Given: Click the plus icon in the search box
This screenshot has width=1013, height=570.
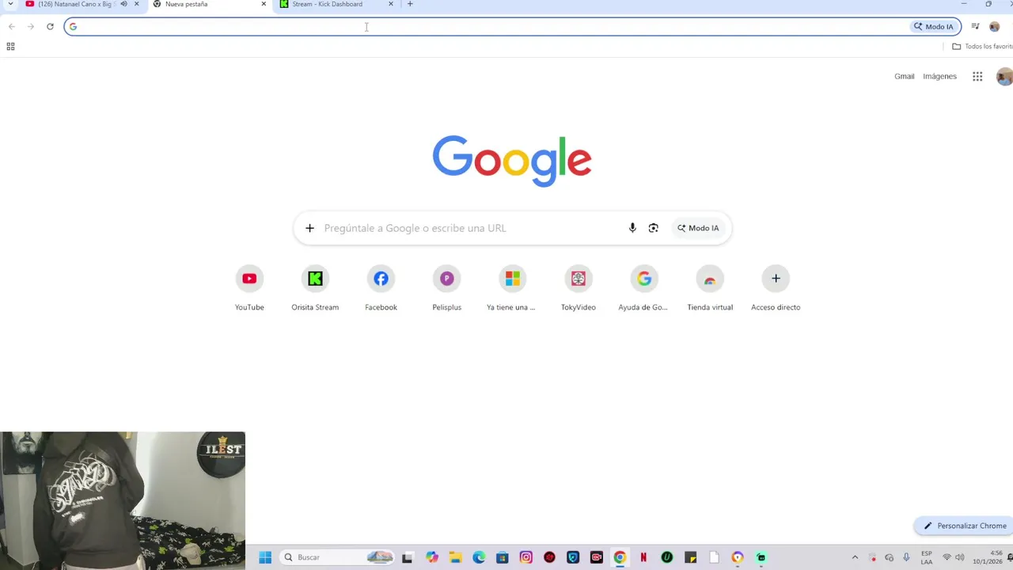Looking at the screenshot, I should (x=309, y=228).
